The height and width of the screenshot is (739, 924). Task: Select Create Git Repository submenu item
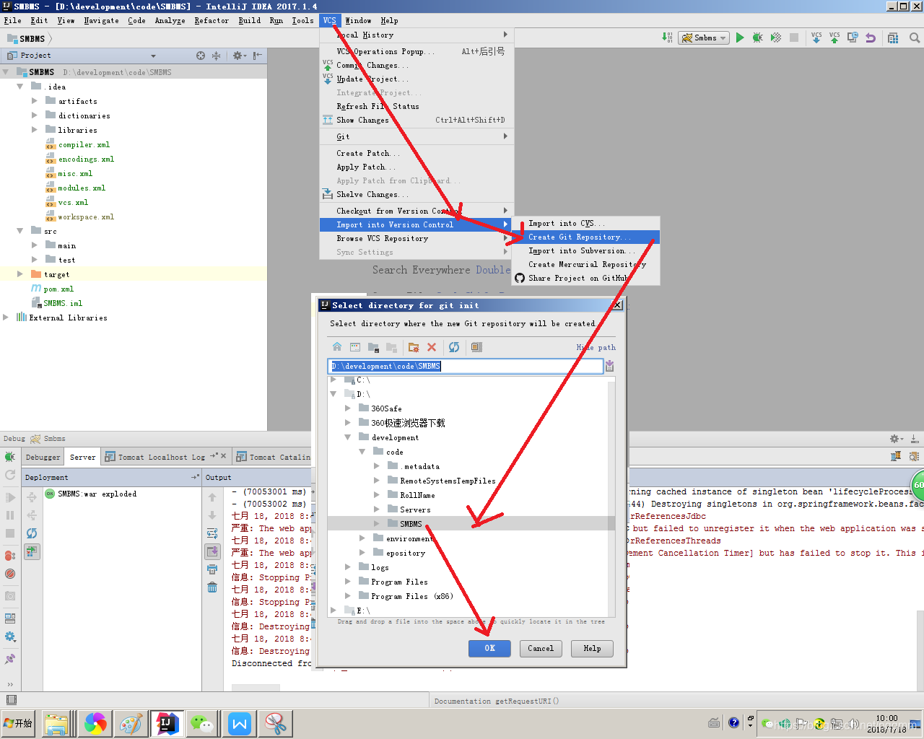tap(585, 237)
